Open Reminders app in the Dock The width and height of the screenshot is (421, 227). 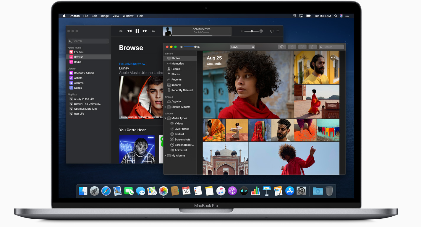(198, 191)
